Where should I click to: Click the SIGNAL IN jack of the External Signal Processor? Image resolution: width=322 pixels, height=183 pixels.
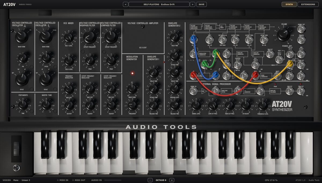point(193,91)
